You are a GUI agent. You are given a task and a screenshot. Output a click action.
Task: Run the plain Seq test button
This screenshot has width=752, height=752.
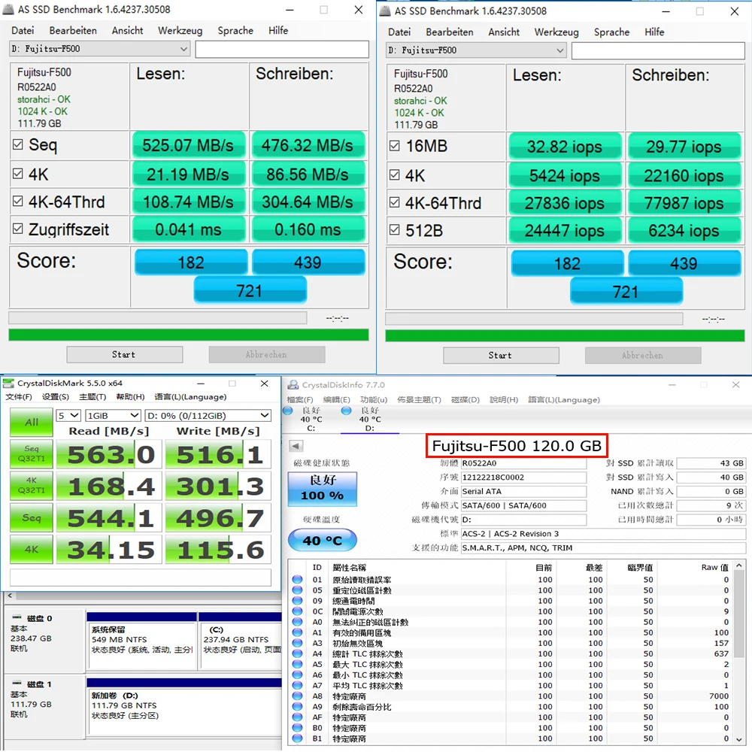click(31, 517)
